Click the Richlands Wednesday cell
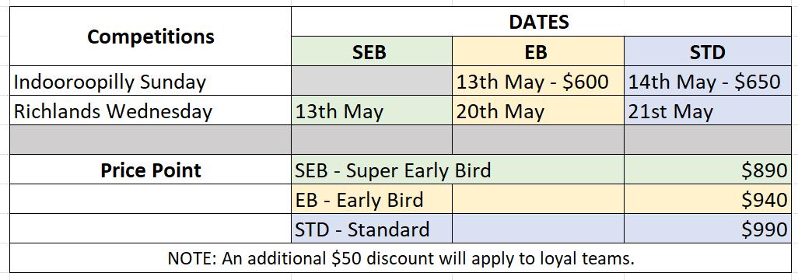This screenshot has width=798, height=280. tap(151, 110)
